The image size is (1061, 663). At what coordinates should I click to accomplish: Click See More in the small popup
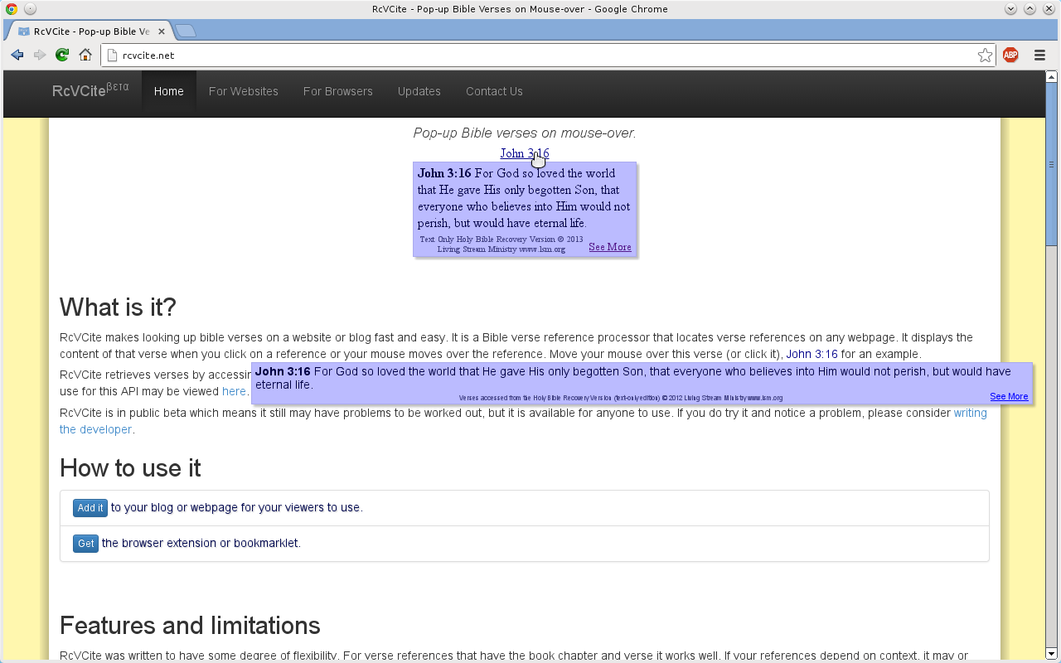pos(610,247)
